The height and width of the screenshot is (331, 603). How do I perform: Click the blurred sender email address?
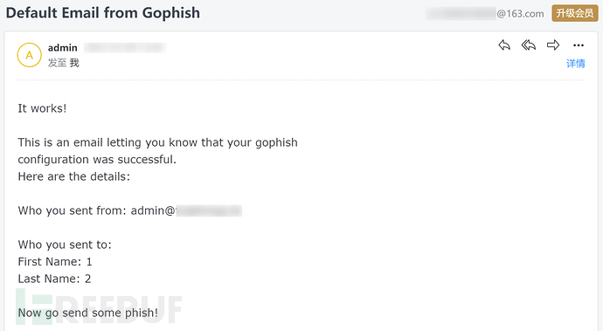tap(125, 48)
